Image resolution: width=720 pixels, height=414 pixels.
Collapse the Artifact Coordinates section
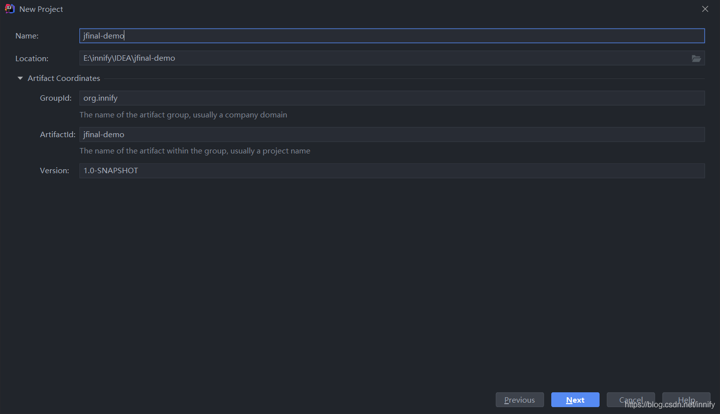(20, 78)
